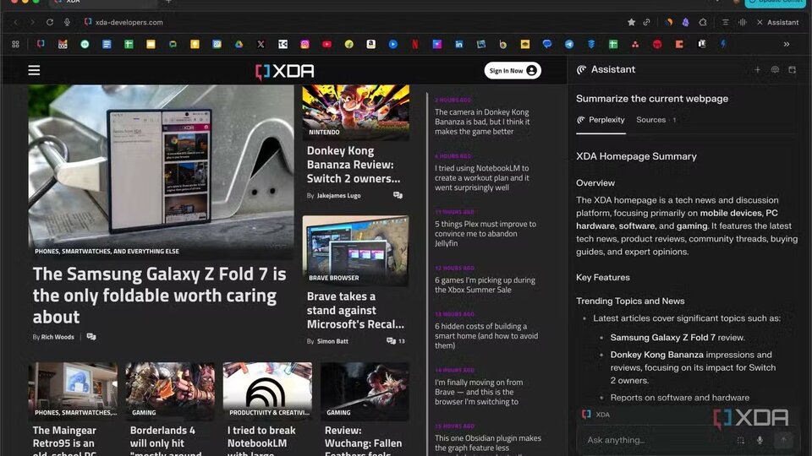This screenshot has width=812, height=456.
Task: Open the Brave takes a stand article
Action: tap(355, 310)
